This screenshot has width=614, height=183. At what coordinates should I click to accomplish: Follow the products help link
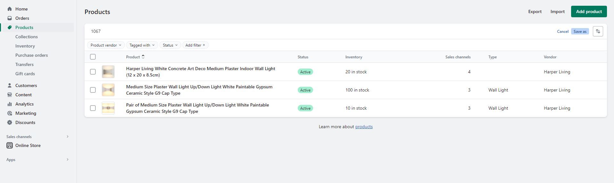coord(364,127)
